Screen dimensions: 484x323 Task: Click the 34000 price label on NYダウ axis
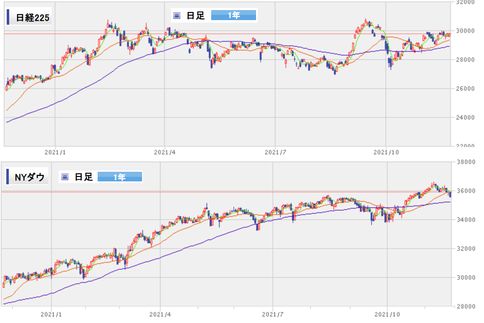(466, 220)
